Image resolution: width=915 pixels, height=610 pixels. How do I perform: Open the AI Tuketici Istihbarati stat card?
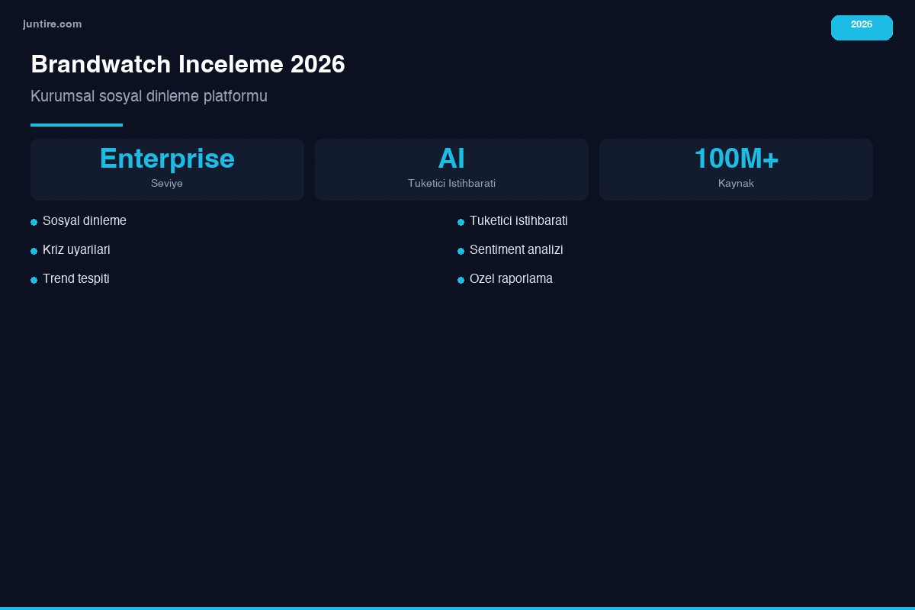click(451, 169)
